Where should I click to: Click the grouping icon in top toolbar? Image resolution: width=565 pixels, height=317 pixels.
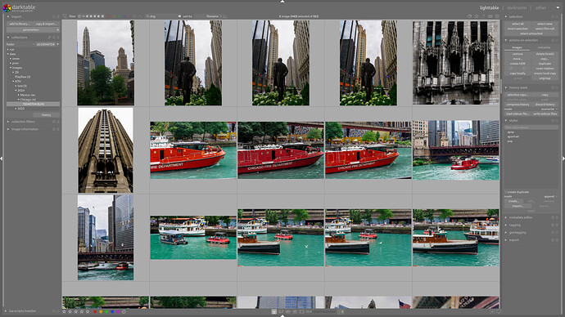(x=469, y=16)
